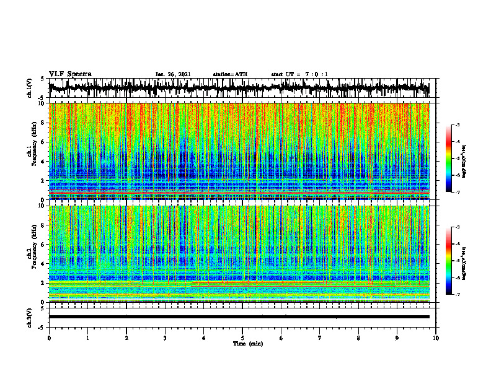491x379 pixels.
Task: Click the "-3" label on ch.2 color bar
Action: click(458, 227)
